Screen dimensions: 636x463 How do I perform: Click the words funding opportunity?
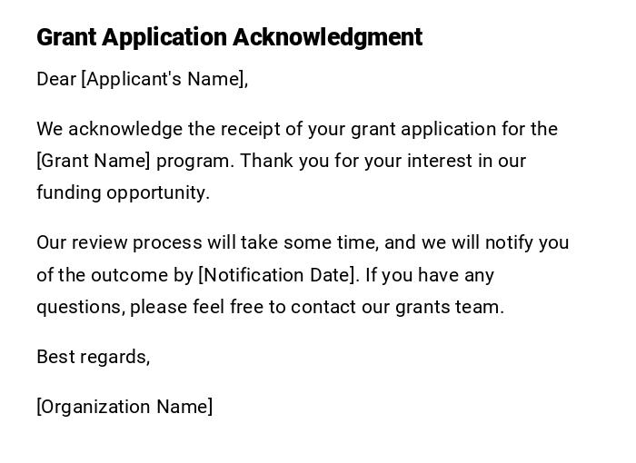point(123,192)
